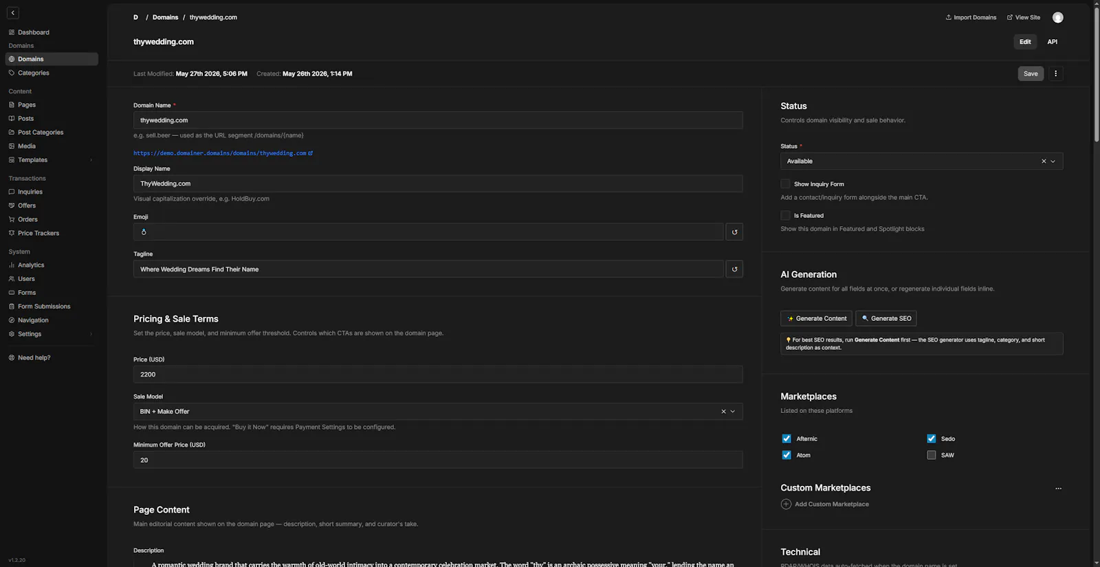Click the Post Categories folder icon
The height and width of the screenshot is (567, 1100).
coord(12,133)
